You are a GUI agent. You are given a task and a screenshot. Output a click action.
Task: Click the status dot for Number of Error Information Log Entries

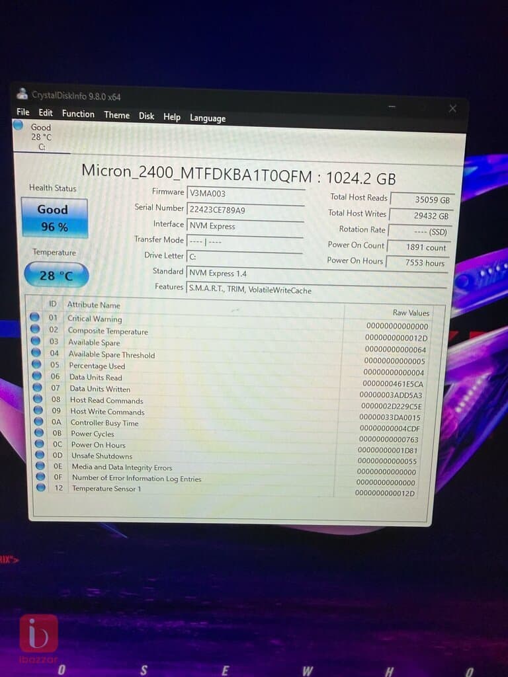pyautogui.click(x=40, y=477)
